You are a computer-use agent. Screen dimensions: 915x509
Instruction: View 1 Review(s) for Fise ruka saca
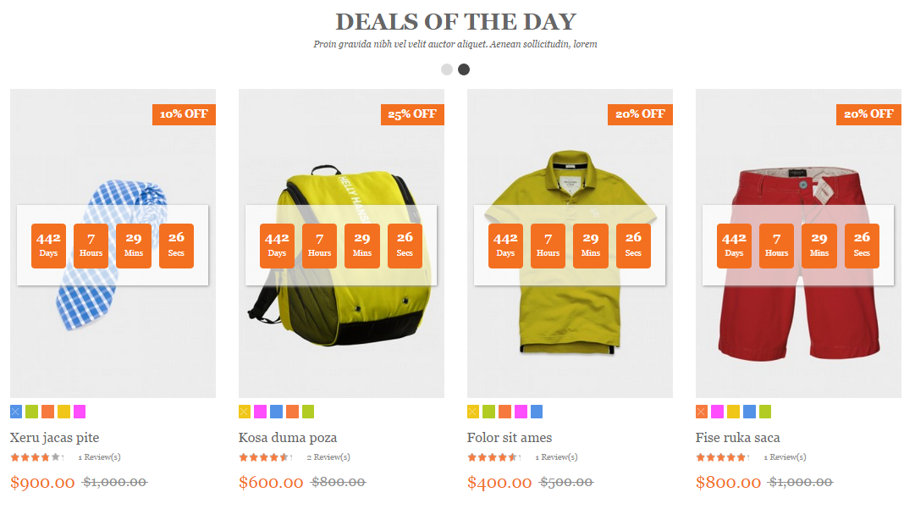point(785,457)
